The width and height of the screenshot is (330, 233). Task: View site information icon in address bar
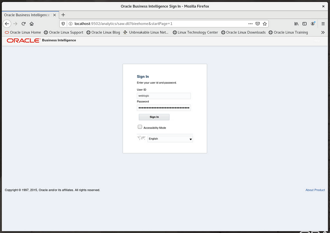click(x=71, y=24)
